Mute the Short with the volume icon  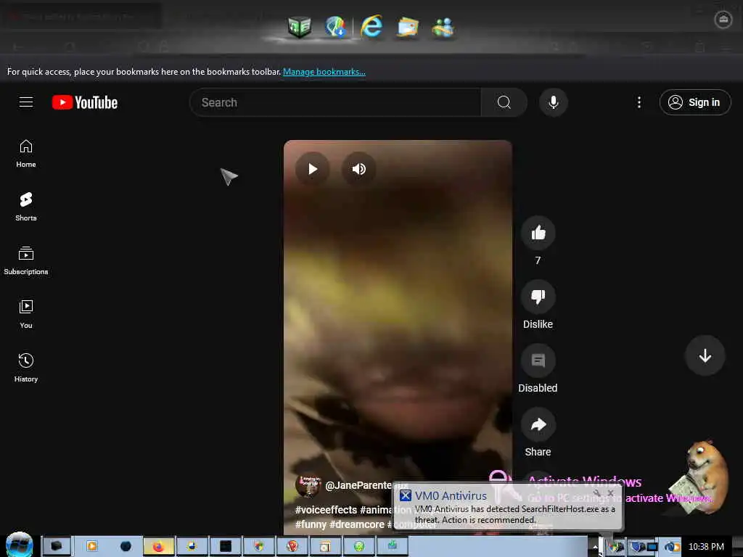click(x=358, y=169)
